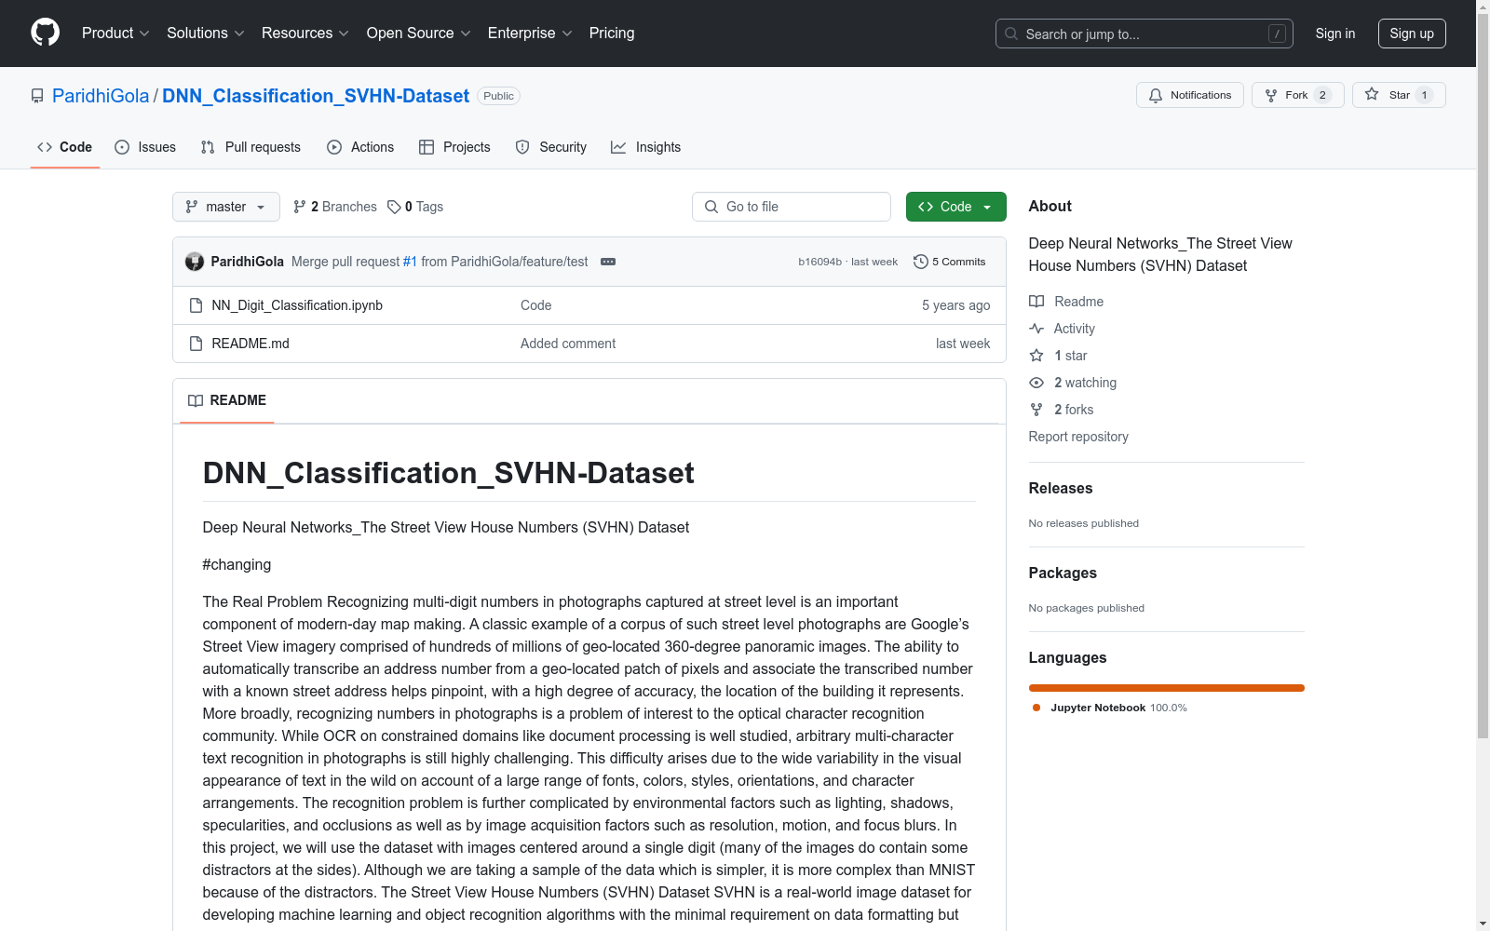Open NN_Digit_Classification.ipynb file
Image resolution: width=1490 pixels, height=931 pixels.
click(x=297, y=305)
